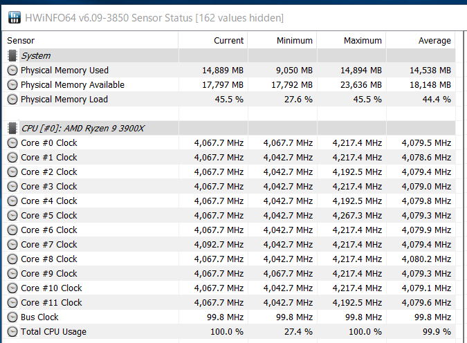Click the HWiNFO64 app icon in title bar

point(15,17)
